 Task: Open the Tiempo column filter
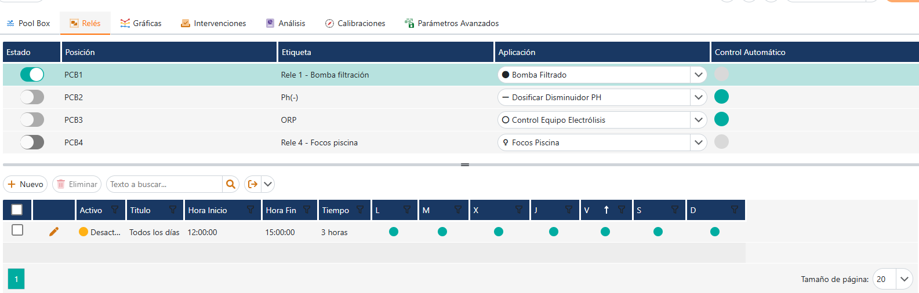pos(360,210)
